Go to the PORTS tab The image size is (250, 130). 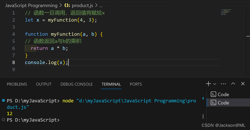click(x=136, y=84)
